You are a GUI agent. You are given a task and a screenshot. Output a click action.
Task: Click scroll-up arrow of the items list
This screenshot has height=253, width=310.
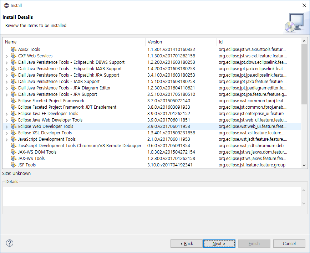tap(304, 41)
